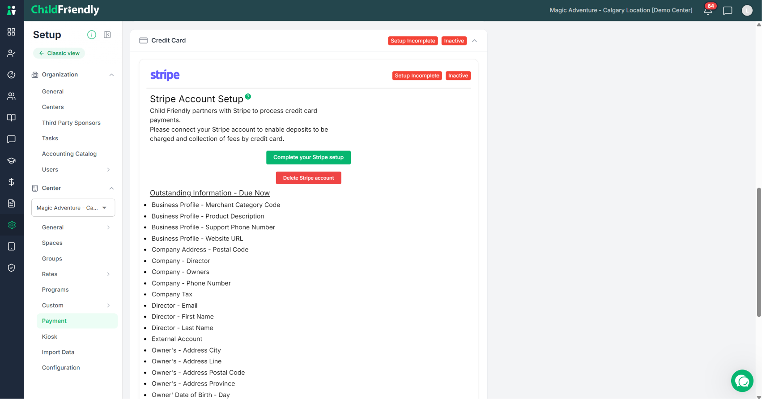762x399 pixels.
Task: Open the graduation cap icon in the left rail
Action: point(12,160)
